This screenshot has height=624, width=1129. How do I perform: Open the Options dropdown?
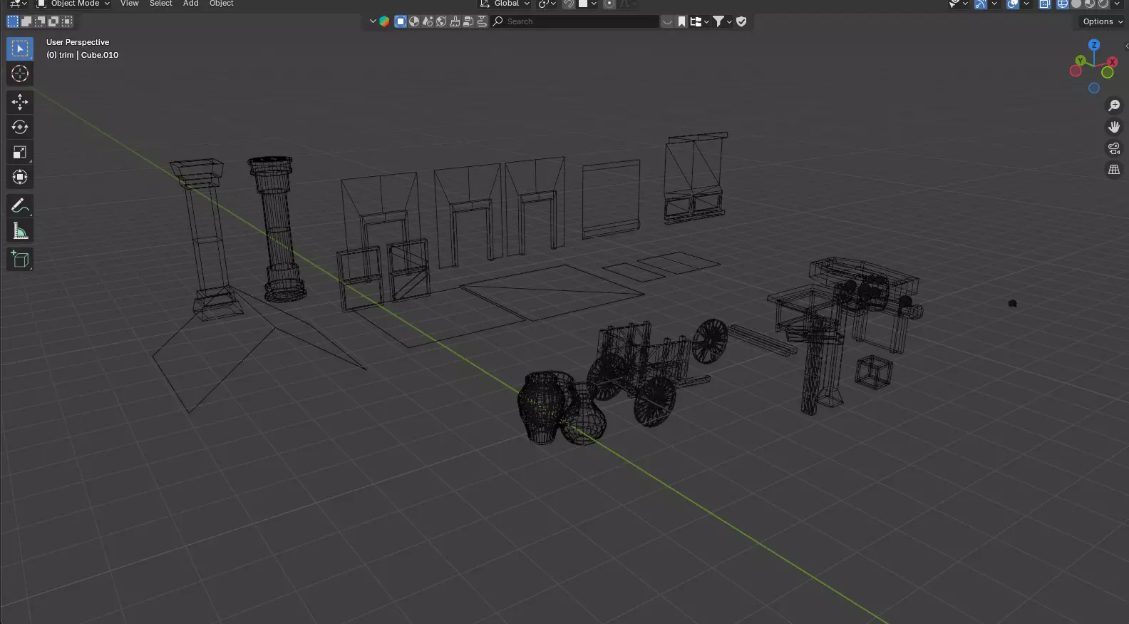(x=1102, y=21)
